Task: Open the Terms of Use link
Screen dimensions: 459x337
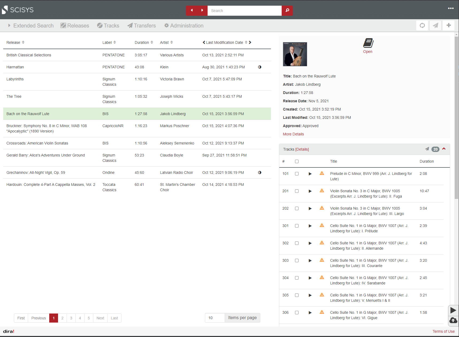Action: pyautogui.click(x=443, y=331)
